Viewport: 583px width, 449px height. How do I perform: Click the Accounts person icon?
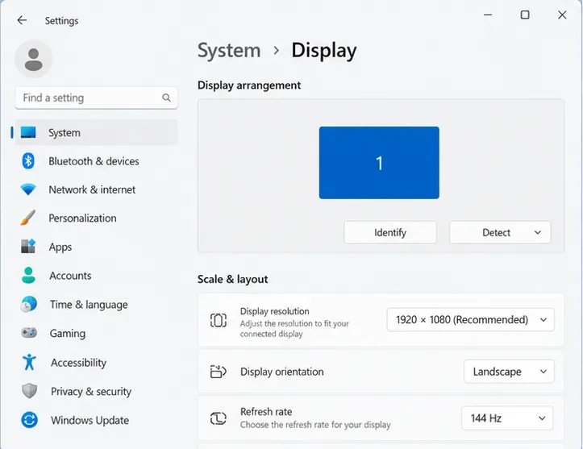pyautogui.click(x=28, y=276)
